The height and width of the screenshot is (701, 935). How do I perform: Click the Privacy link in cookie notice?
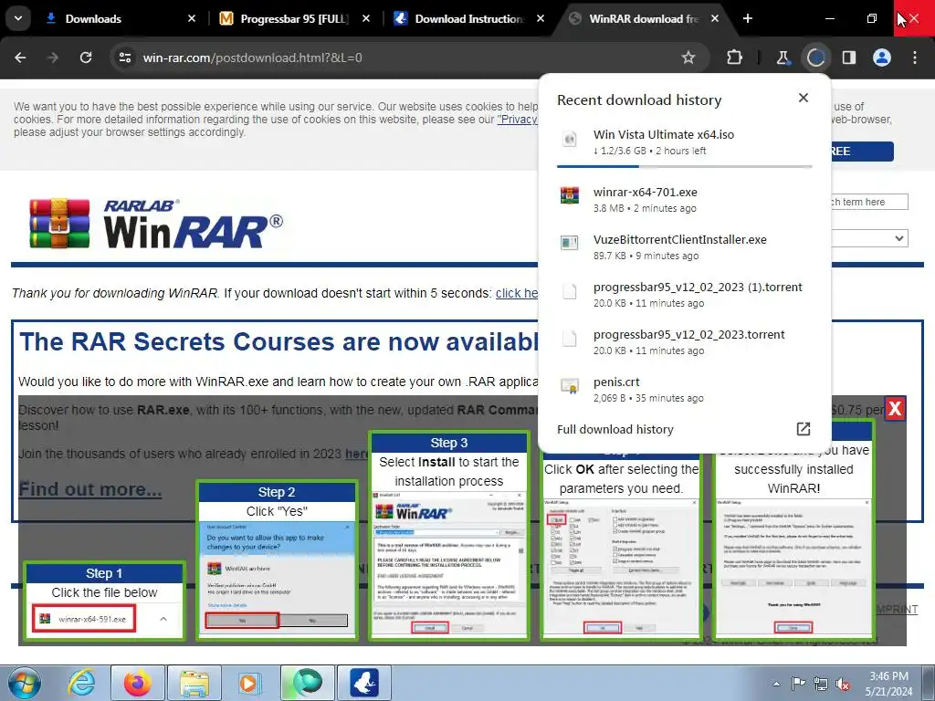click(x=517, y=120)
